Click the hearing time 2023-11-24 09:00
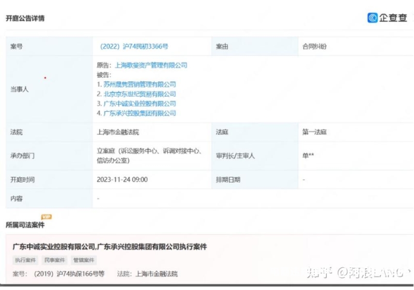414x290 pixels. coord(122,180)
